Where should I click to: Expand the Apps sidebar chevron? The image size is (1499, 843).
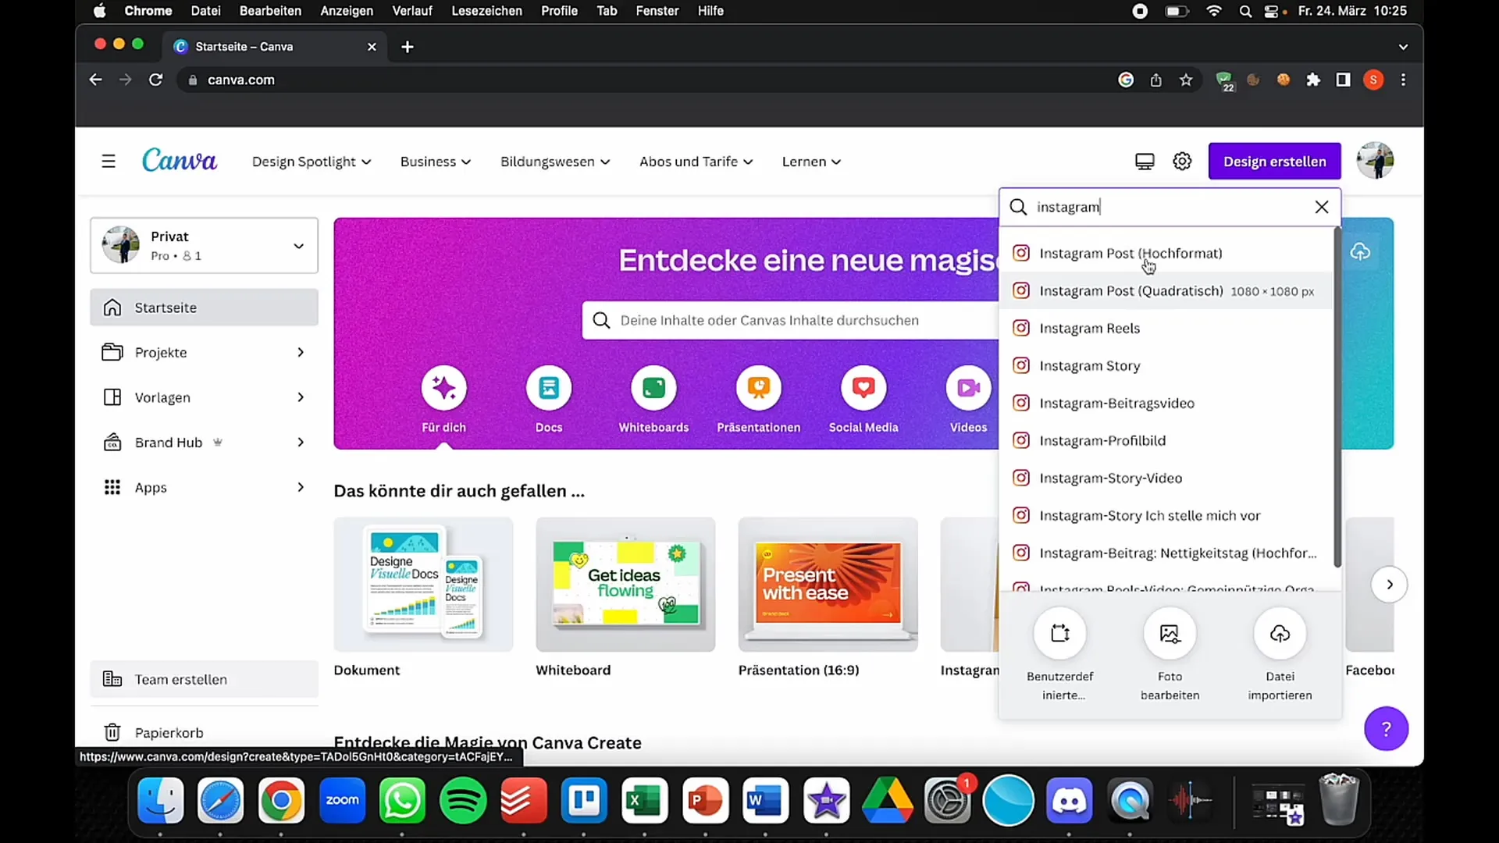[301, 487]
